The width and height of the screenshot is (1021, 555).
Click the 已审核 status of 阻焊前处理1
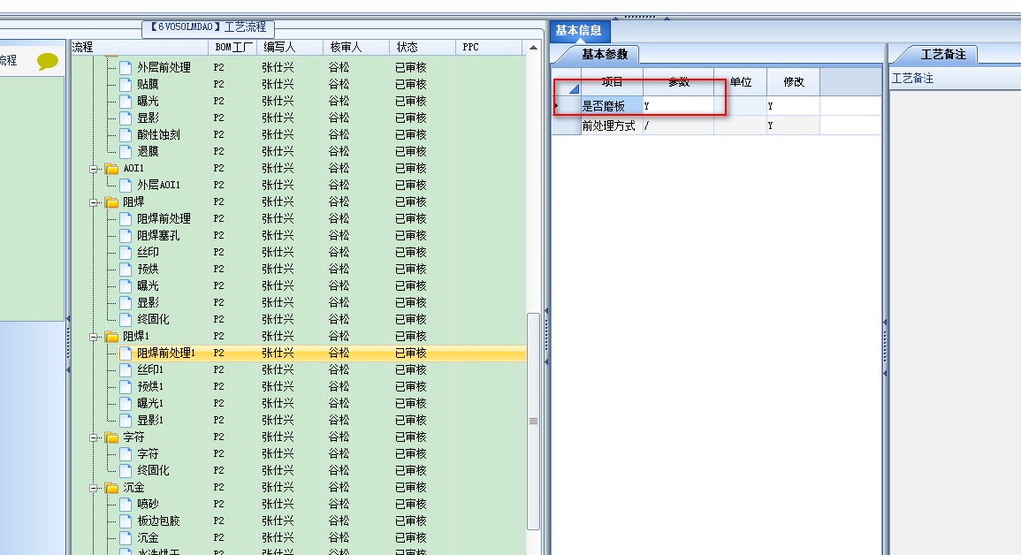pos(411,354)
